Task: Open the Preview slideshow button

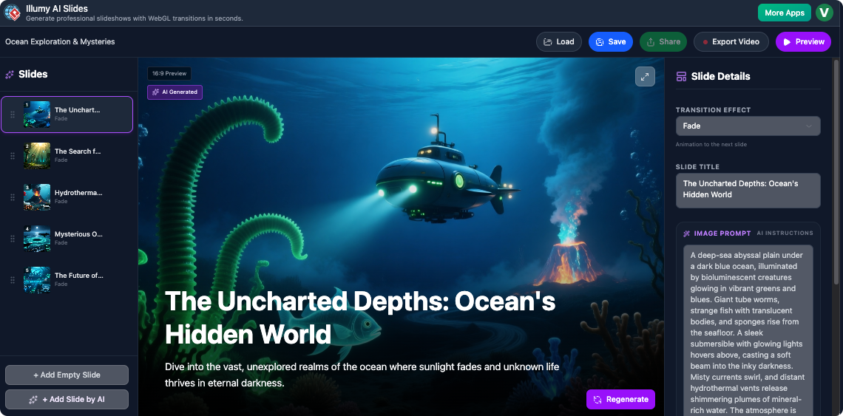Action: click(x=803, y=42)
